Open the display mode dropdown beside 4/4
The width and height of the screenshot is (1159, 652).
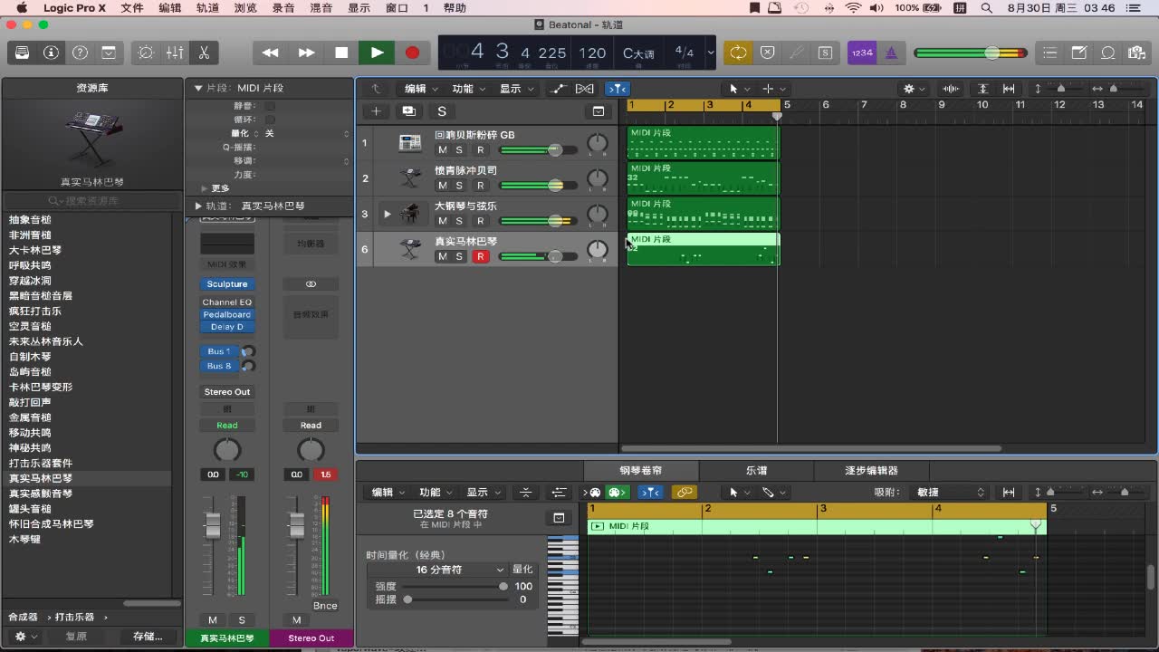coord(711,53)
